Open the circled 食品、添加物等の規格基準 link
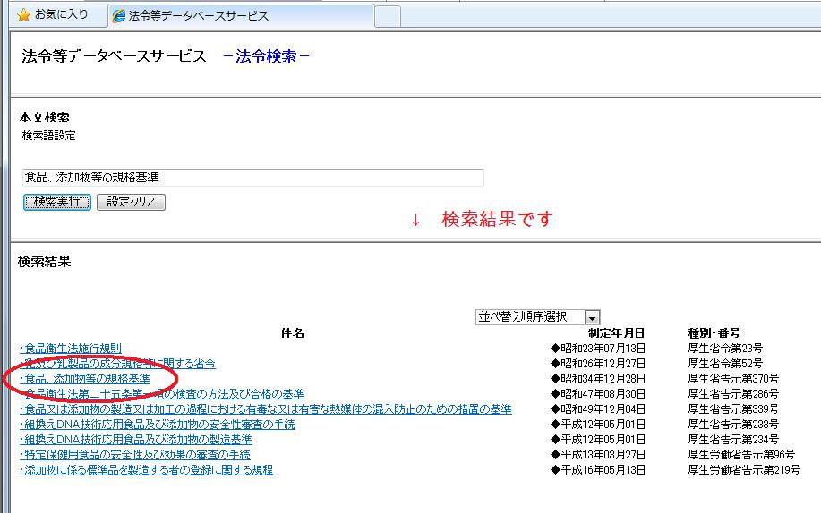Image resolution: width=821 pixels, height=513 pixels. pos(85,379)
